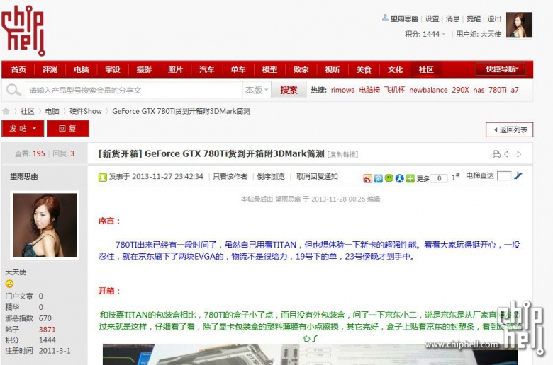Click the hot search link newbalance
This screenshot has height=365, width=553.
(428, 90)
